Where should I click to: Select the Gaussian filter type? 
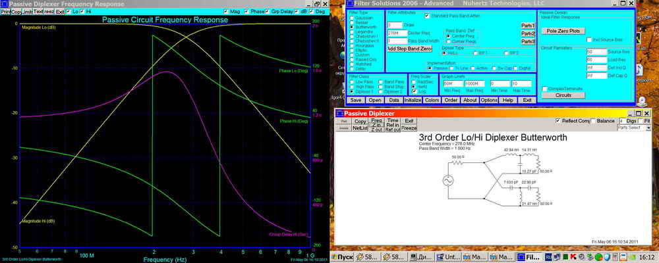pos(352,18)
